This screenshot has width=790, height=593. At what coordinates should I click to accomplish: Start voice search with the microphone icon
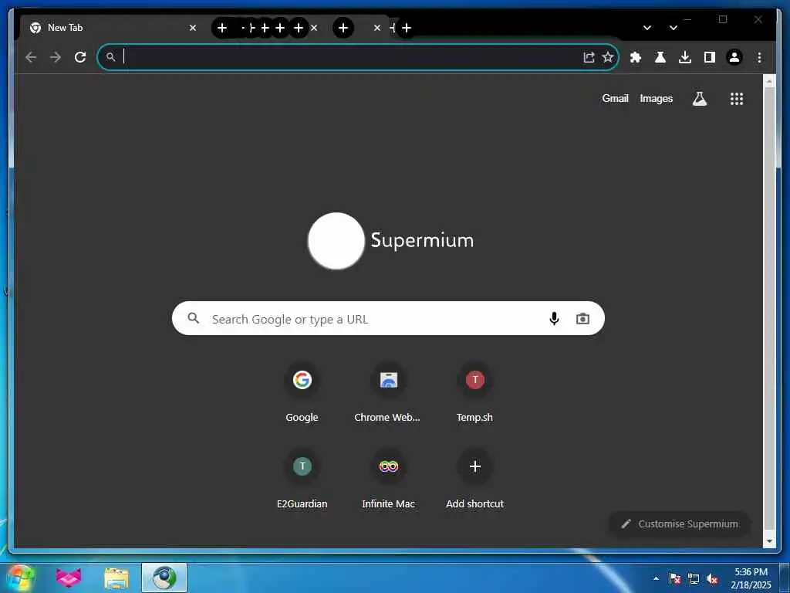pos(554,319)
